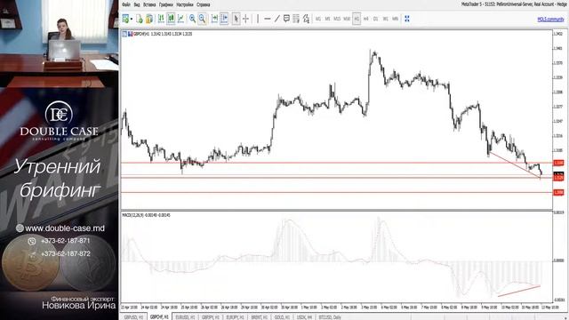Screen dimensions: 569x320
Task: Switch to the GOLD,H1 chart tab
Action: click(x=282, y=316)
